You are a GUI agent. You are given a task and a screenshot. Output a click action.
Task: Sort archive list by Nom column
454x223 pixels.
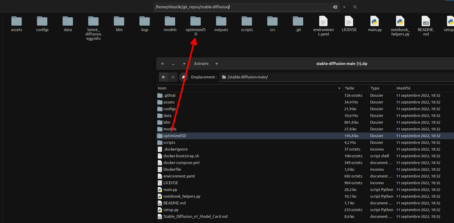tap(249, 88)
